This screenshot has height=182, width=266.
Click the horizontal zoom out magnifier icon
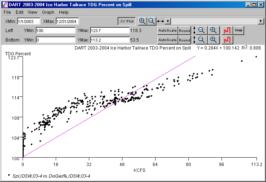click(151, 21)
